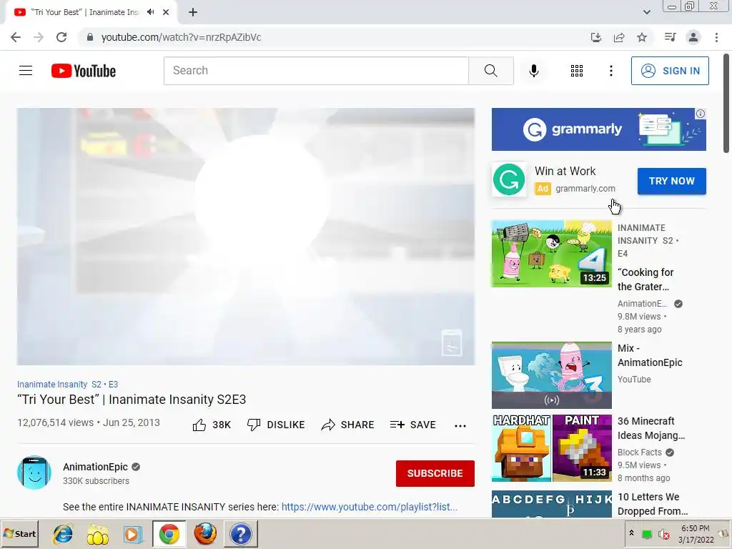Click the SIGN IN button

coord(670,71)
